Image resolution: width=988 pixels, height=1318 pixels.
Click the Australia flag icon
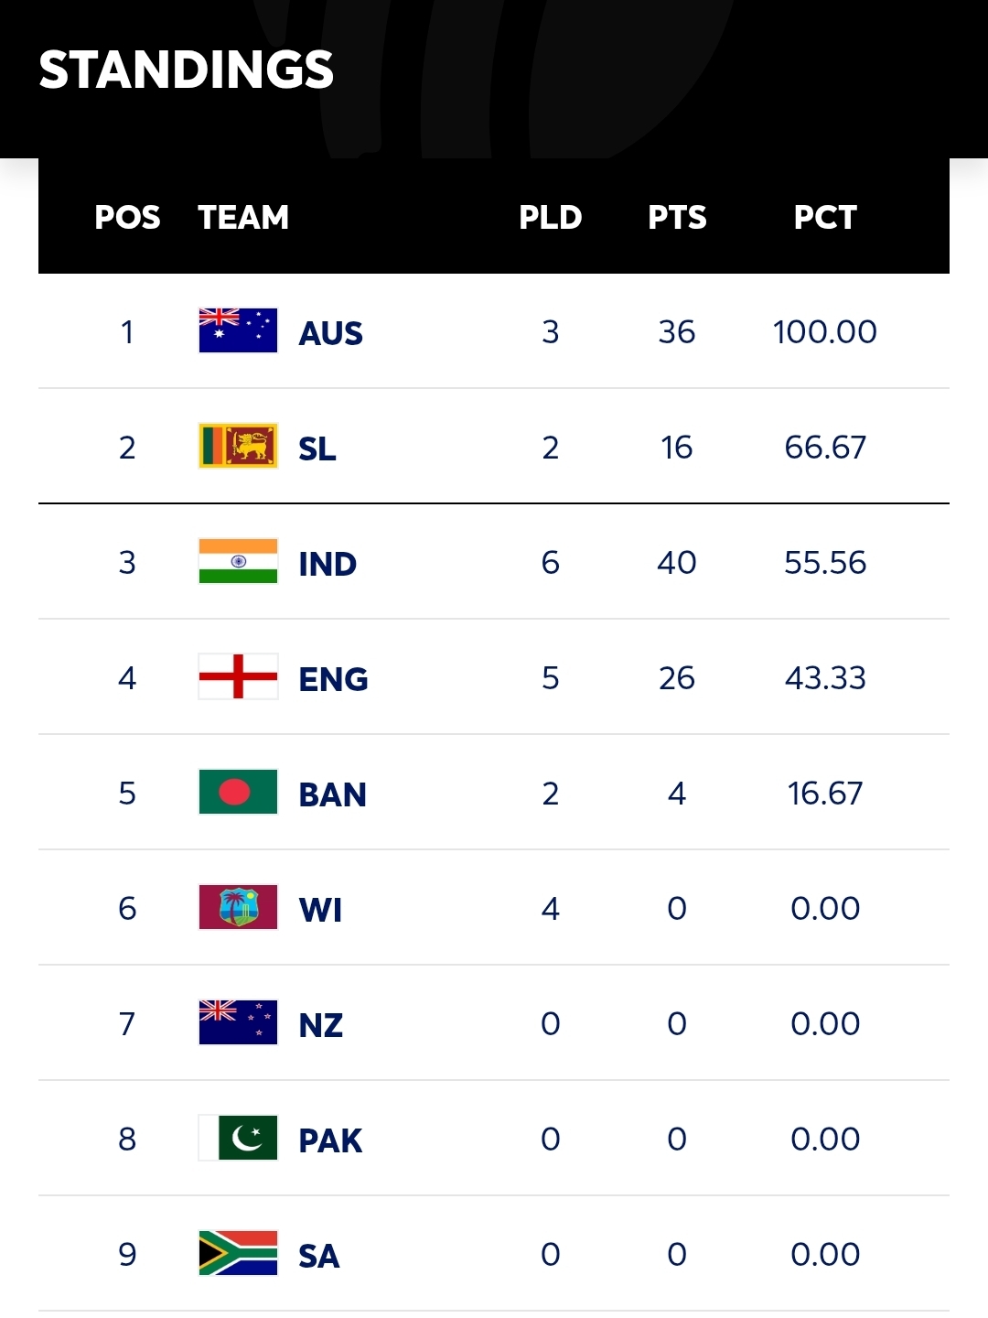tap(238, 330)
